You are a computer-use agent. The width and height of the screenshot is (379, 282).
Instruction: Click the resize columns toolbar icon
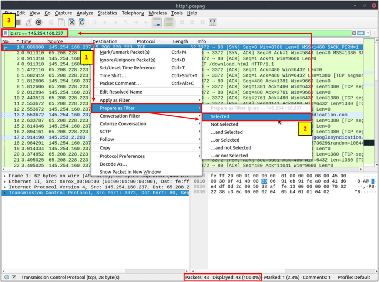213,23
